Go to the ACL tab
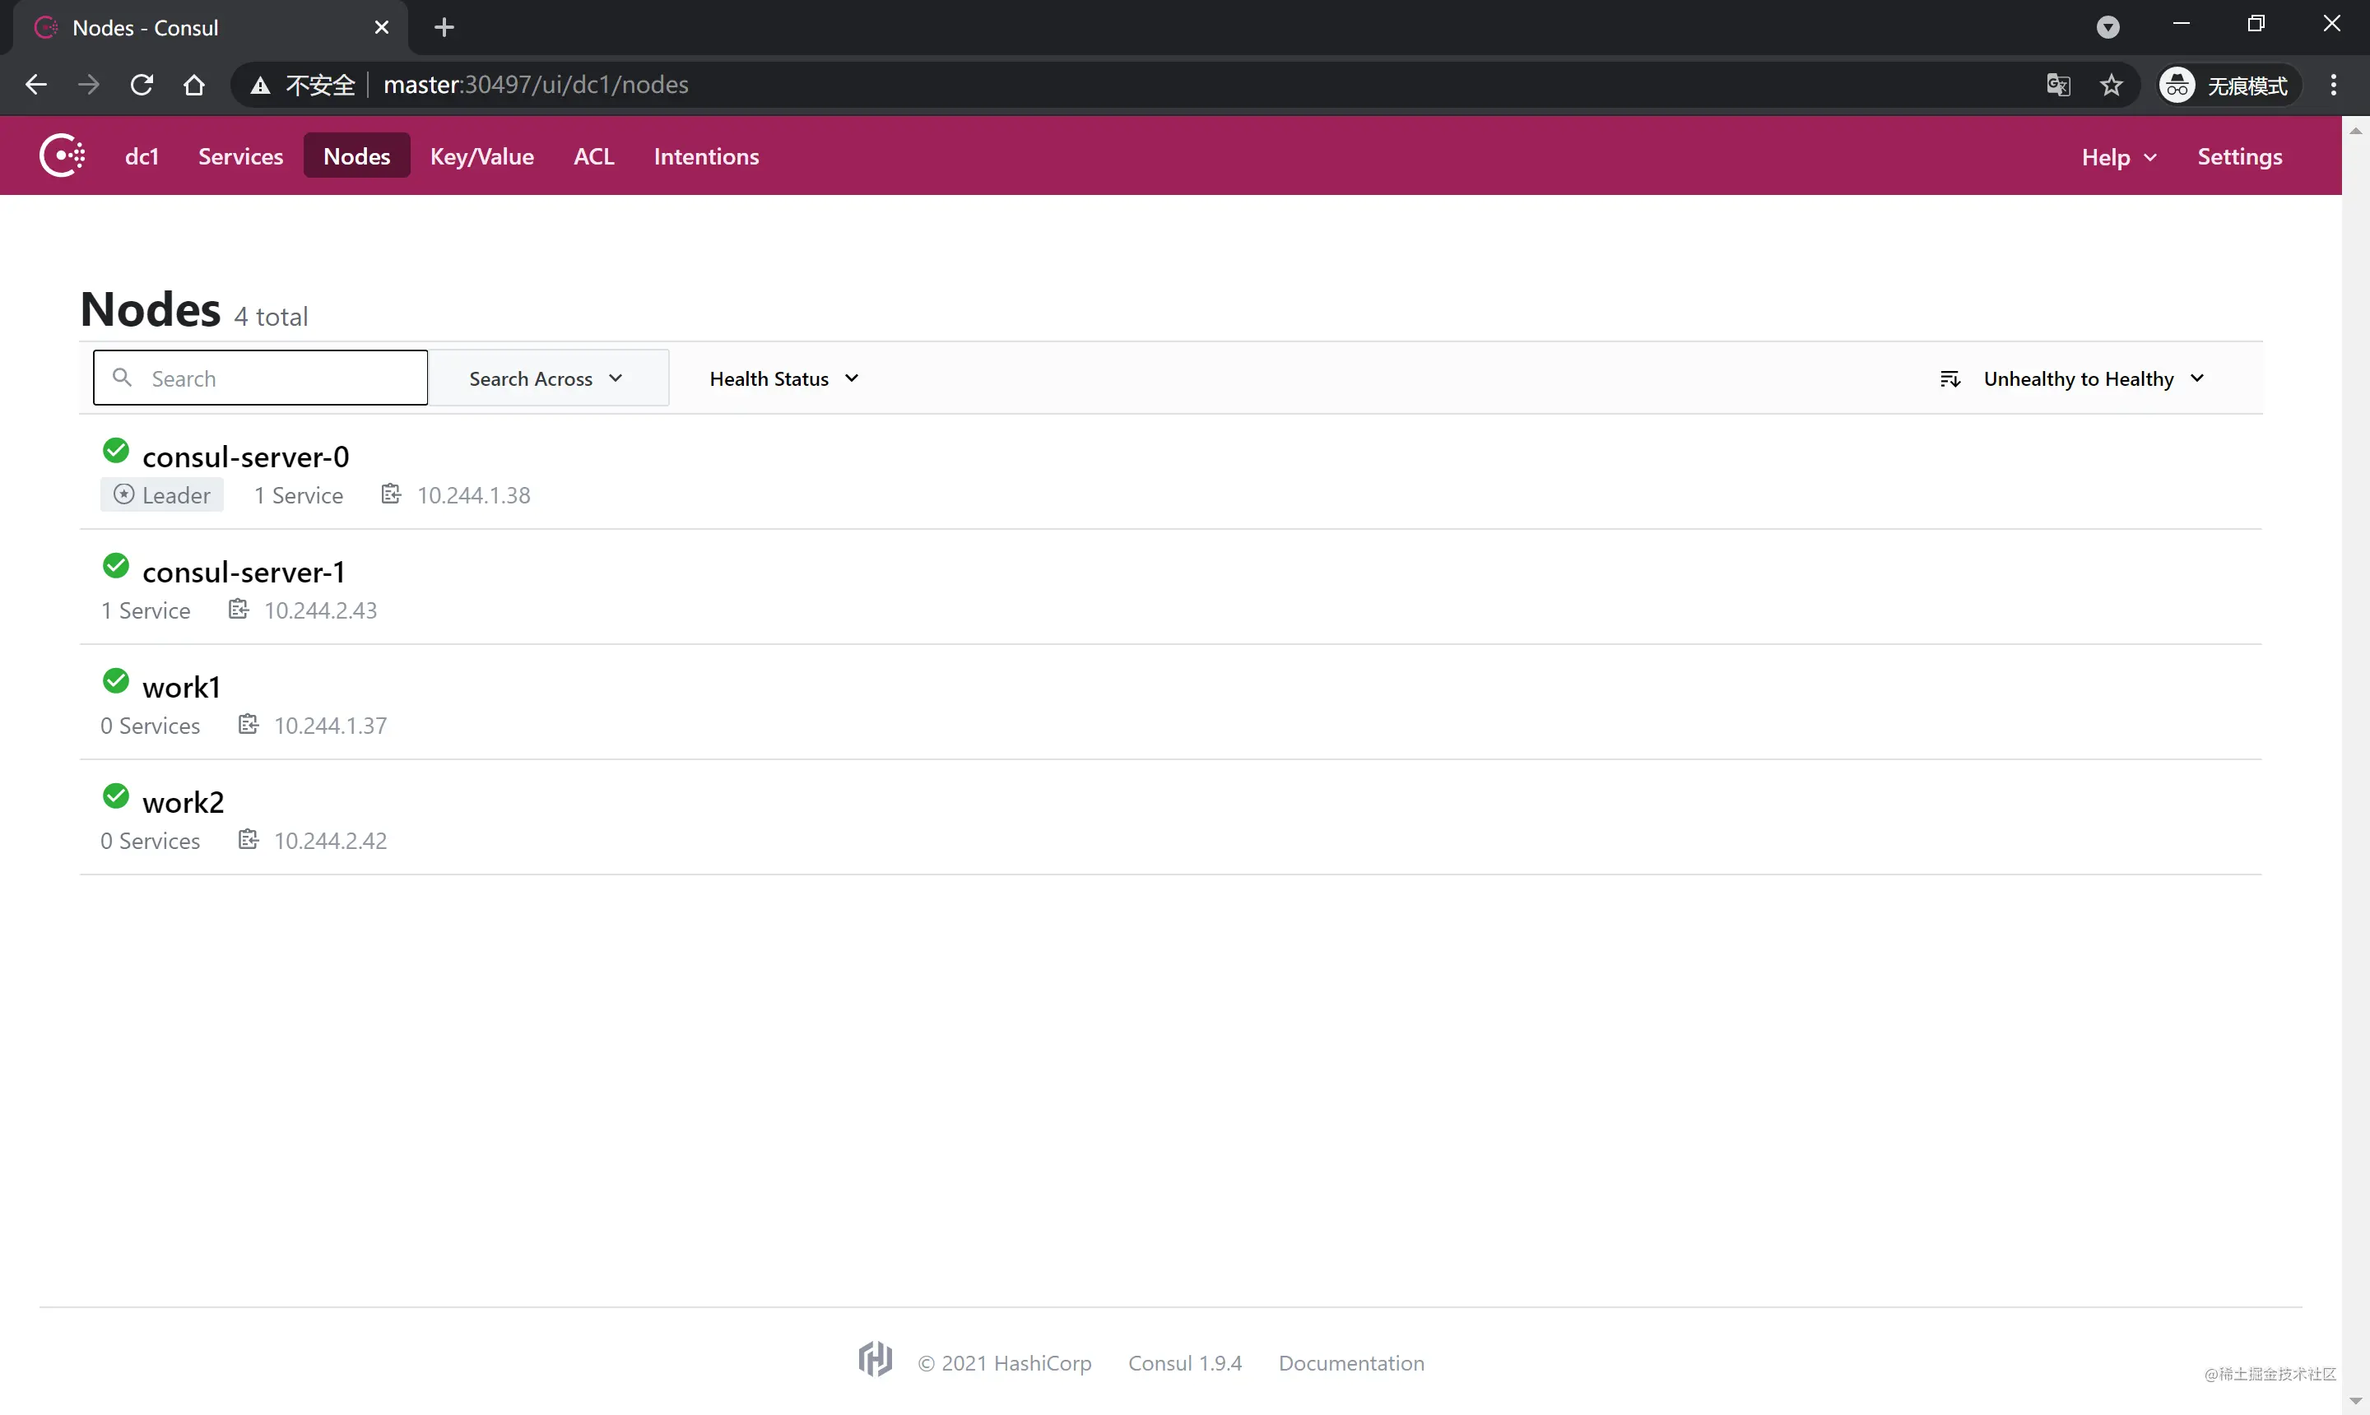This screenshot has height=1415, width=2370. pyautogui.click(x=593, y=156)
